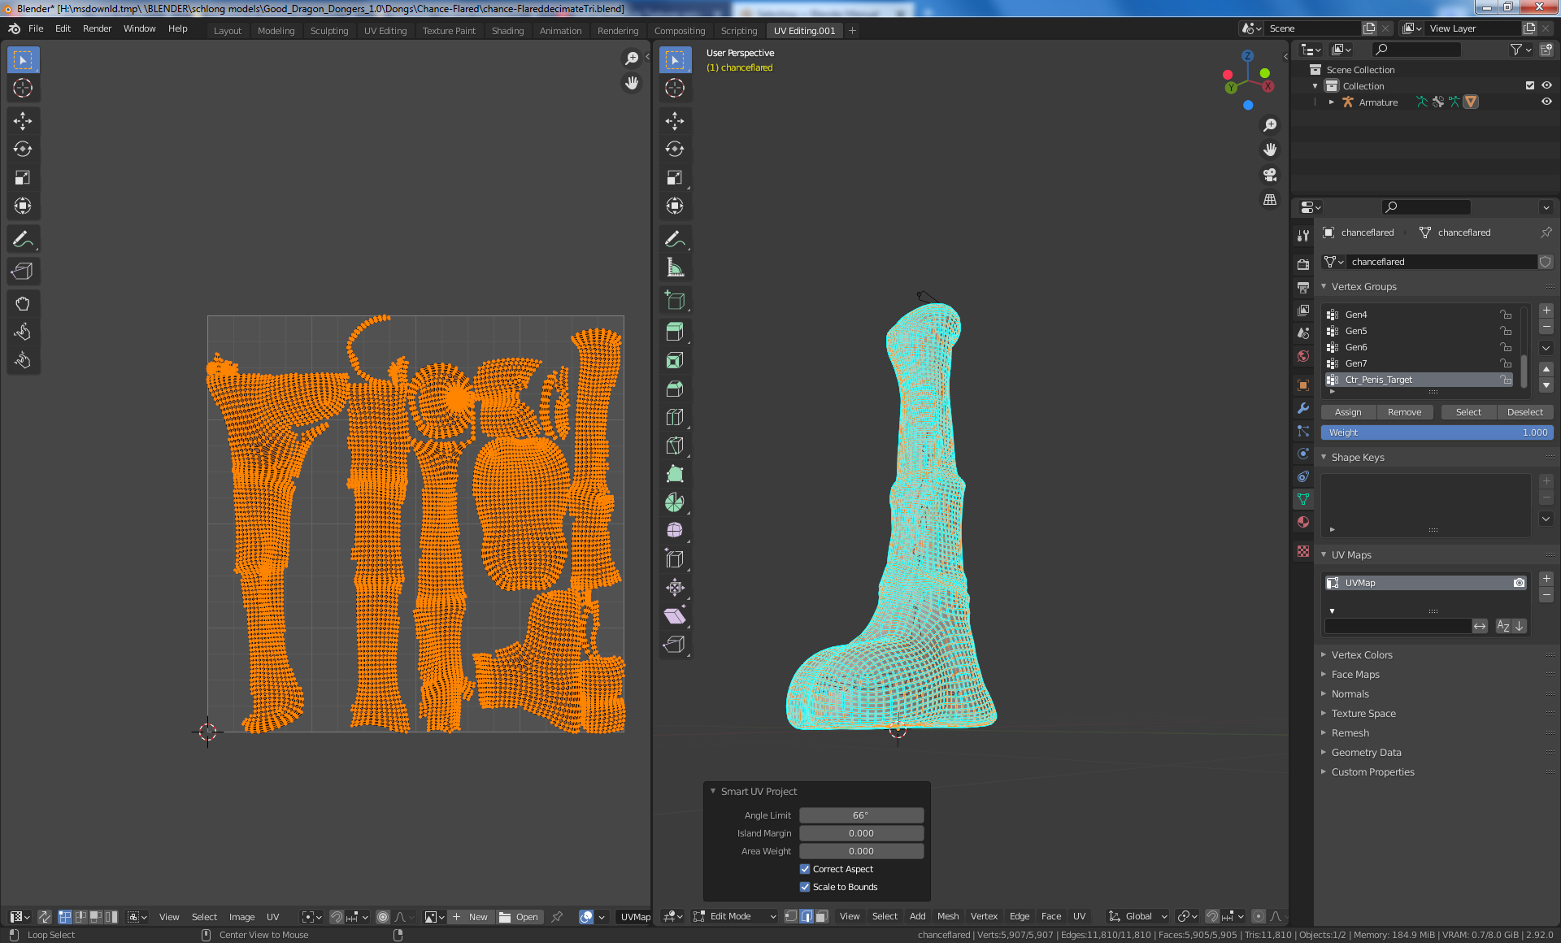Toggle the Scale to Bounds checkbox
This screenshot has width=1561, height=943.
pyautogui.click(x=805, y=887)
